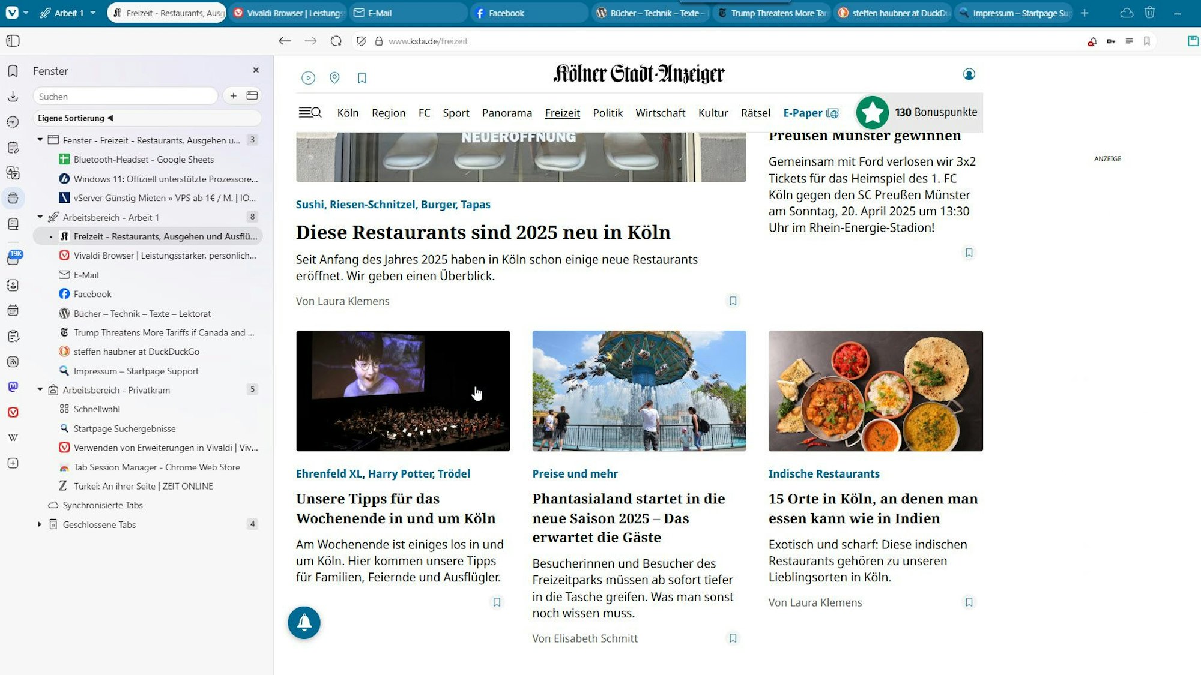1201x675 pixels.
Task: Save the Phantasialand article via its flag
Action: [x=733, y=638]
